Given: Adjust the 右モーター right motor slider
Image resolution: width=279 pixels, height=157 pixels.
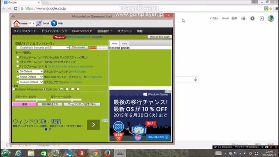Looking at the screenshot, I should click(66, 100).
